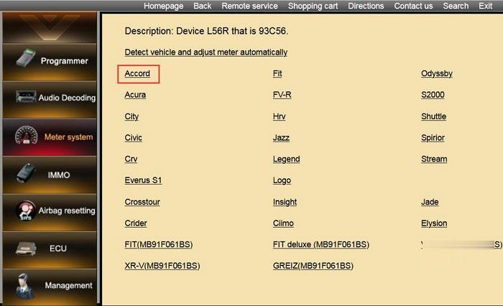Open the Audio Decoding section label
This screenshot has width=503, height=306.
pyautogui.click(x=67, y=98)
